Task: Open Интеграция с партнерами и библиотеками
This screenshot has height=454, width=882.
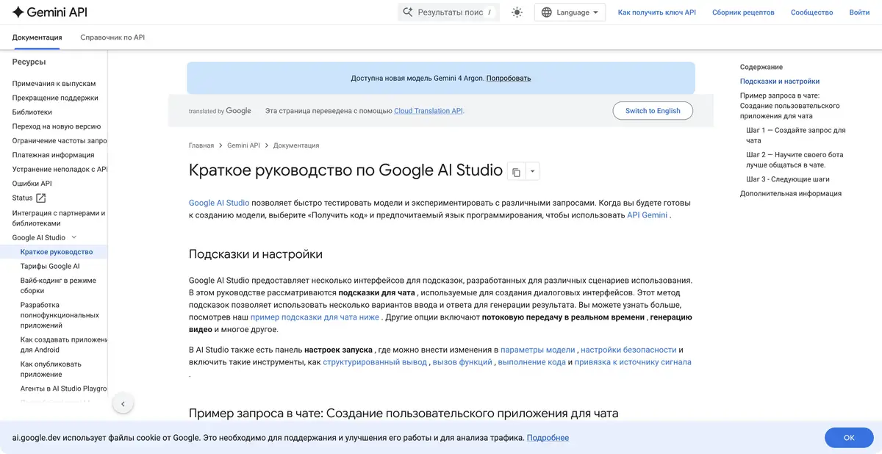Action: (x=59, y=218)
